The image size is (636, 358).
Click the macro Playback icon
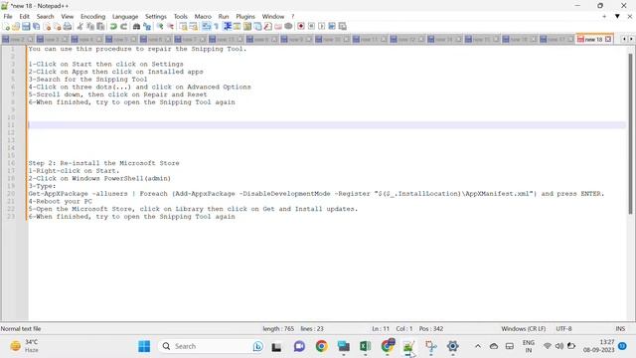coord(322,27)
